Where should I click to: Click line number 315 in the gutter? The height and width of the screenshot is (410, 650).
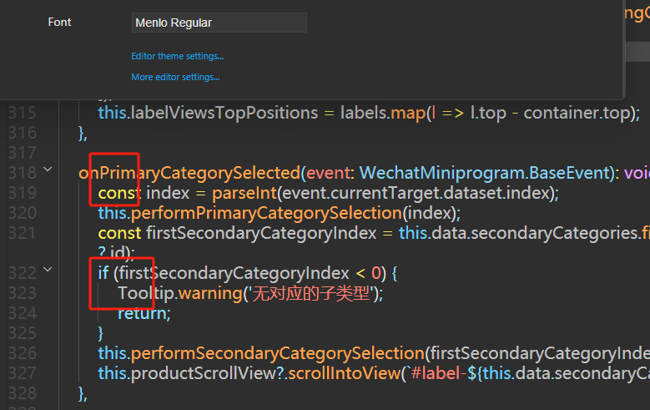[x=21, y=113]
